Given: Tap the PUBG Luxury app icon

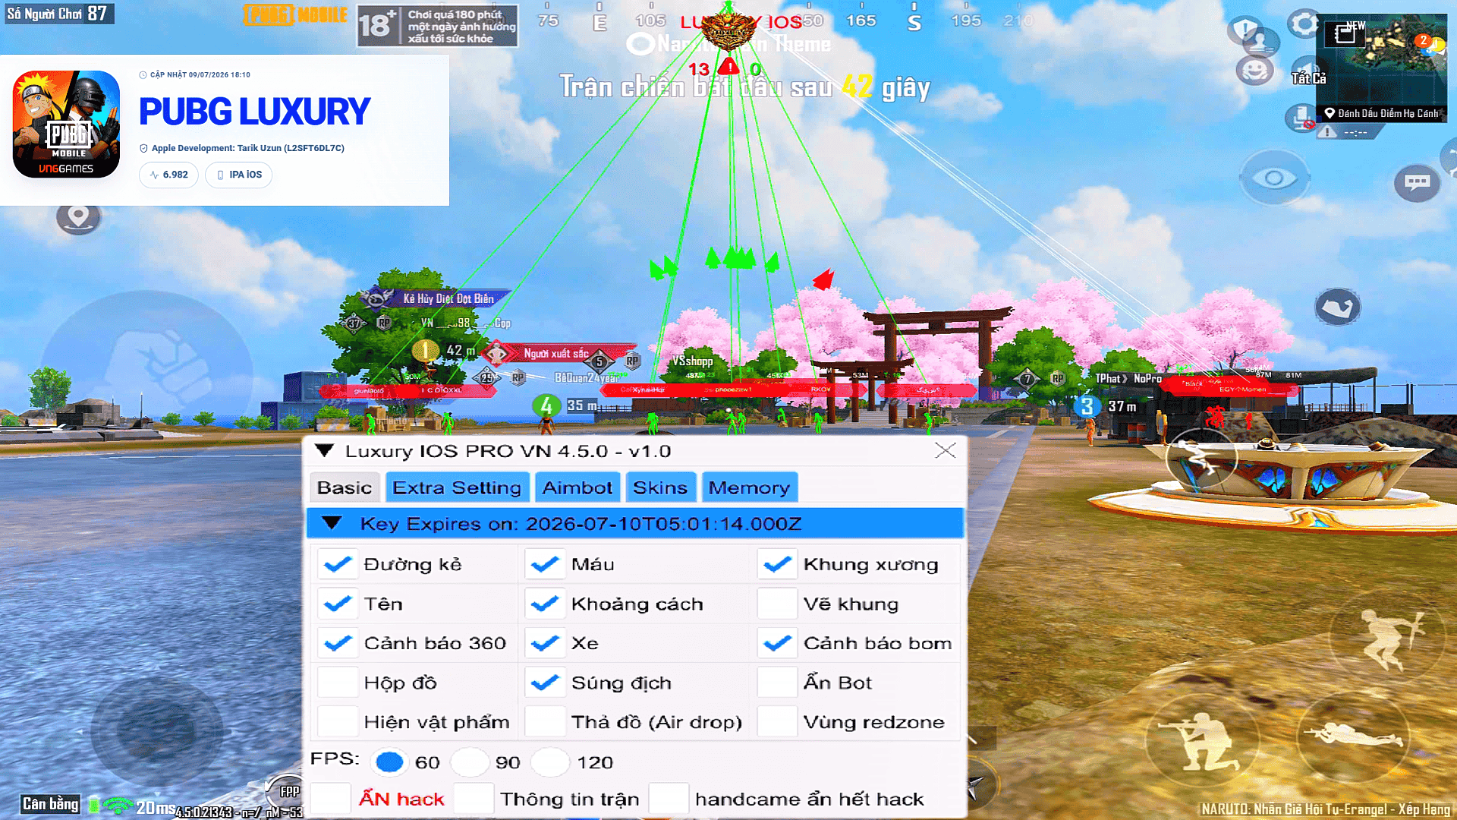Looking at the screenshot, I should tap(66, 124).
